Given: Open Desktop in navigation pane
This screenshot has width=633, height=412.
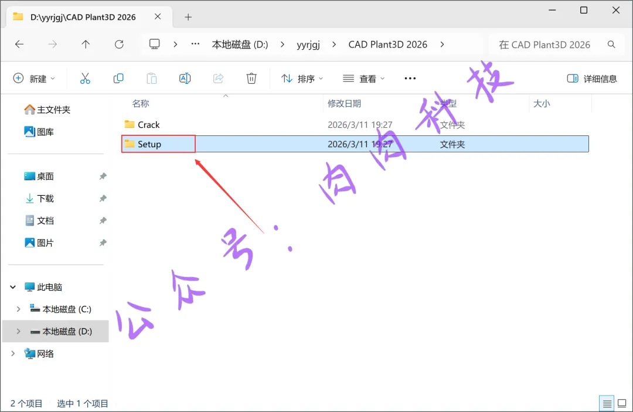Looking at the screenshot, I should (39, 176).
